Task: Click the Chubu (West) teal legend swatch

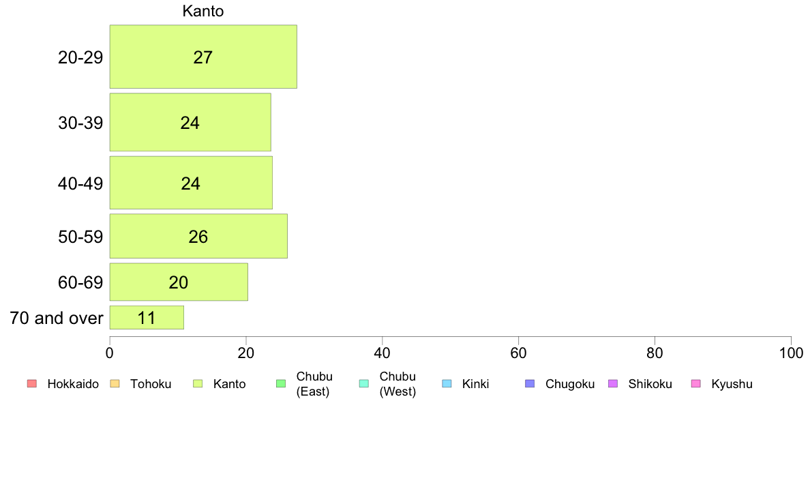Action: [x=363, y=383]
